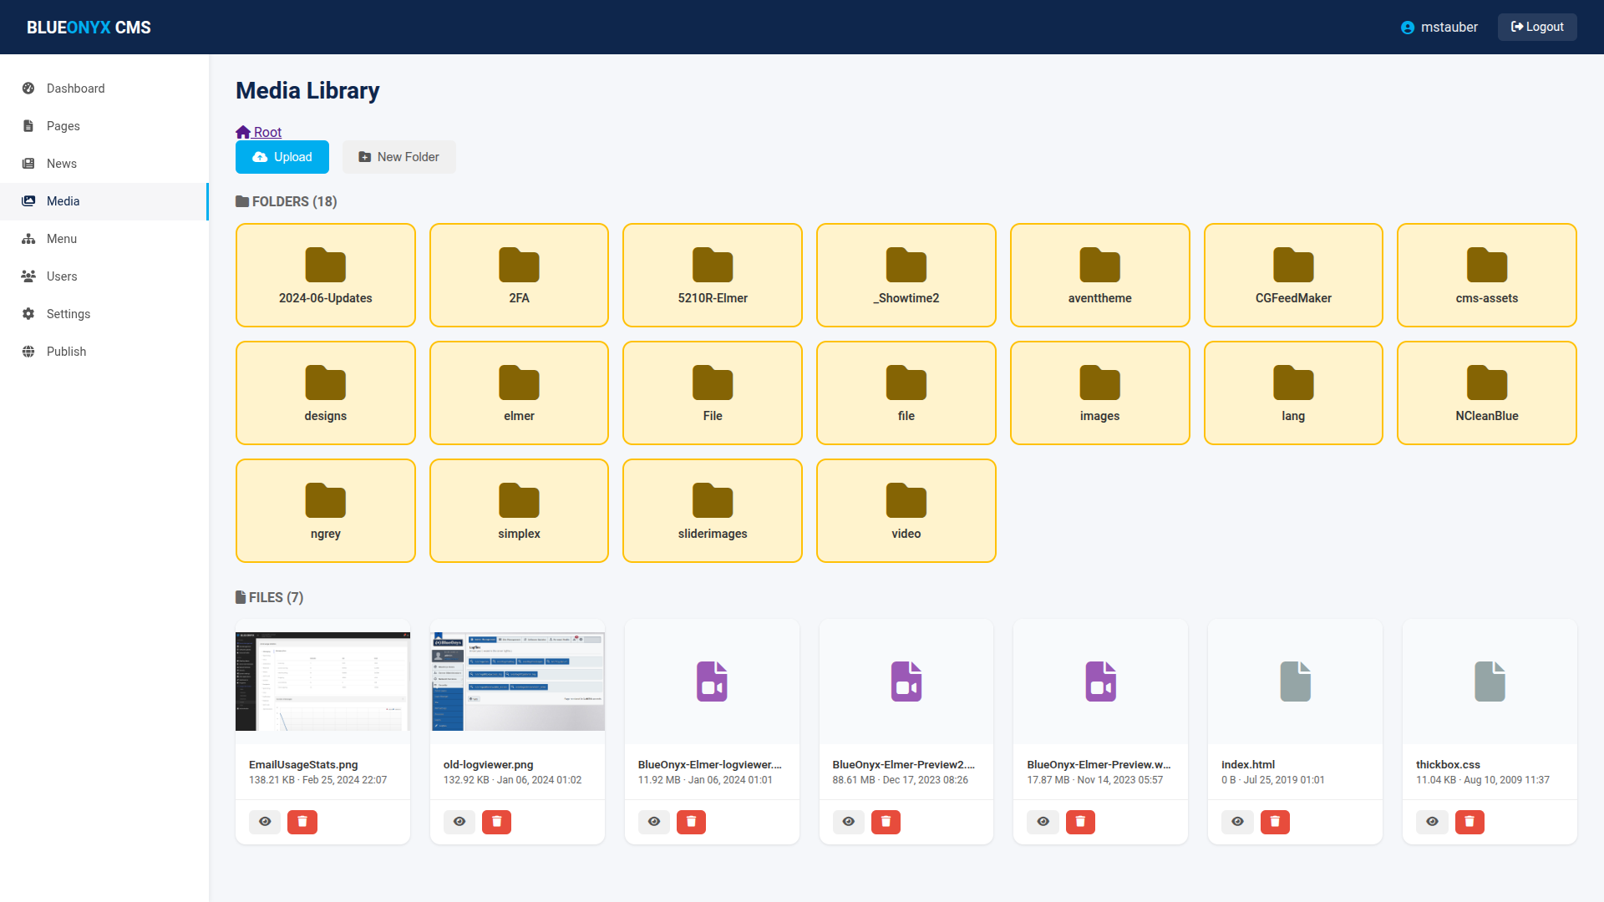Image resolution: width=1604 pixels, height=902 pixels.
Task: Click trash icon for index.html
Action: (1274, 822)
